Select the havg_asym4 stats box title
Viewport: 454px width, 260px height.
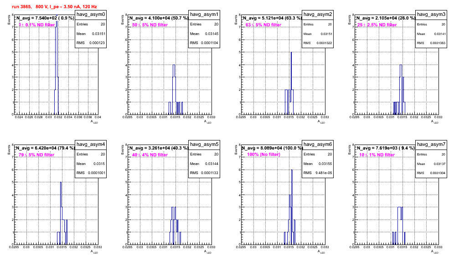[91, 145]
